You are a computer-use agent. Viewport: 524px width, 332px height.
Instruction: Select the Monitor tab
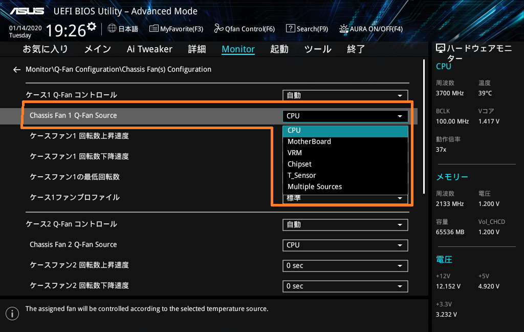238,49
